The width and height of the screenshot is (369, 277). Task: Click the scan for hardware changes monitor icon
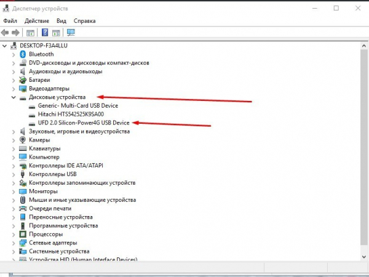[71, 33]
